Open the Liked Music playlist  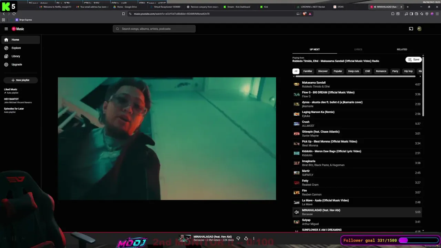[x=21, y=91]
